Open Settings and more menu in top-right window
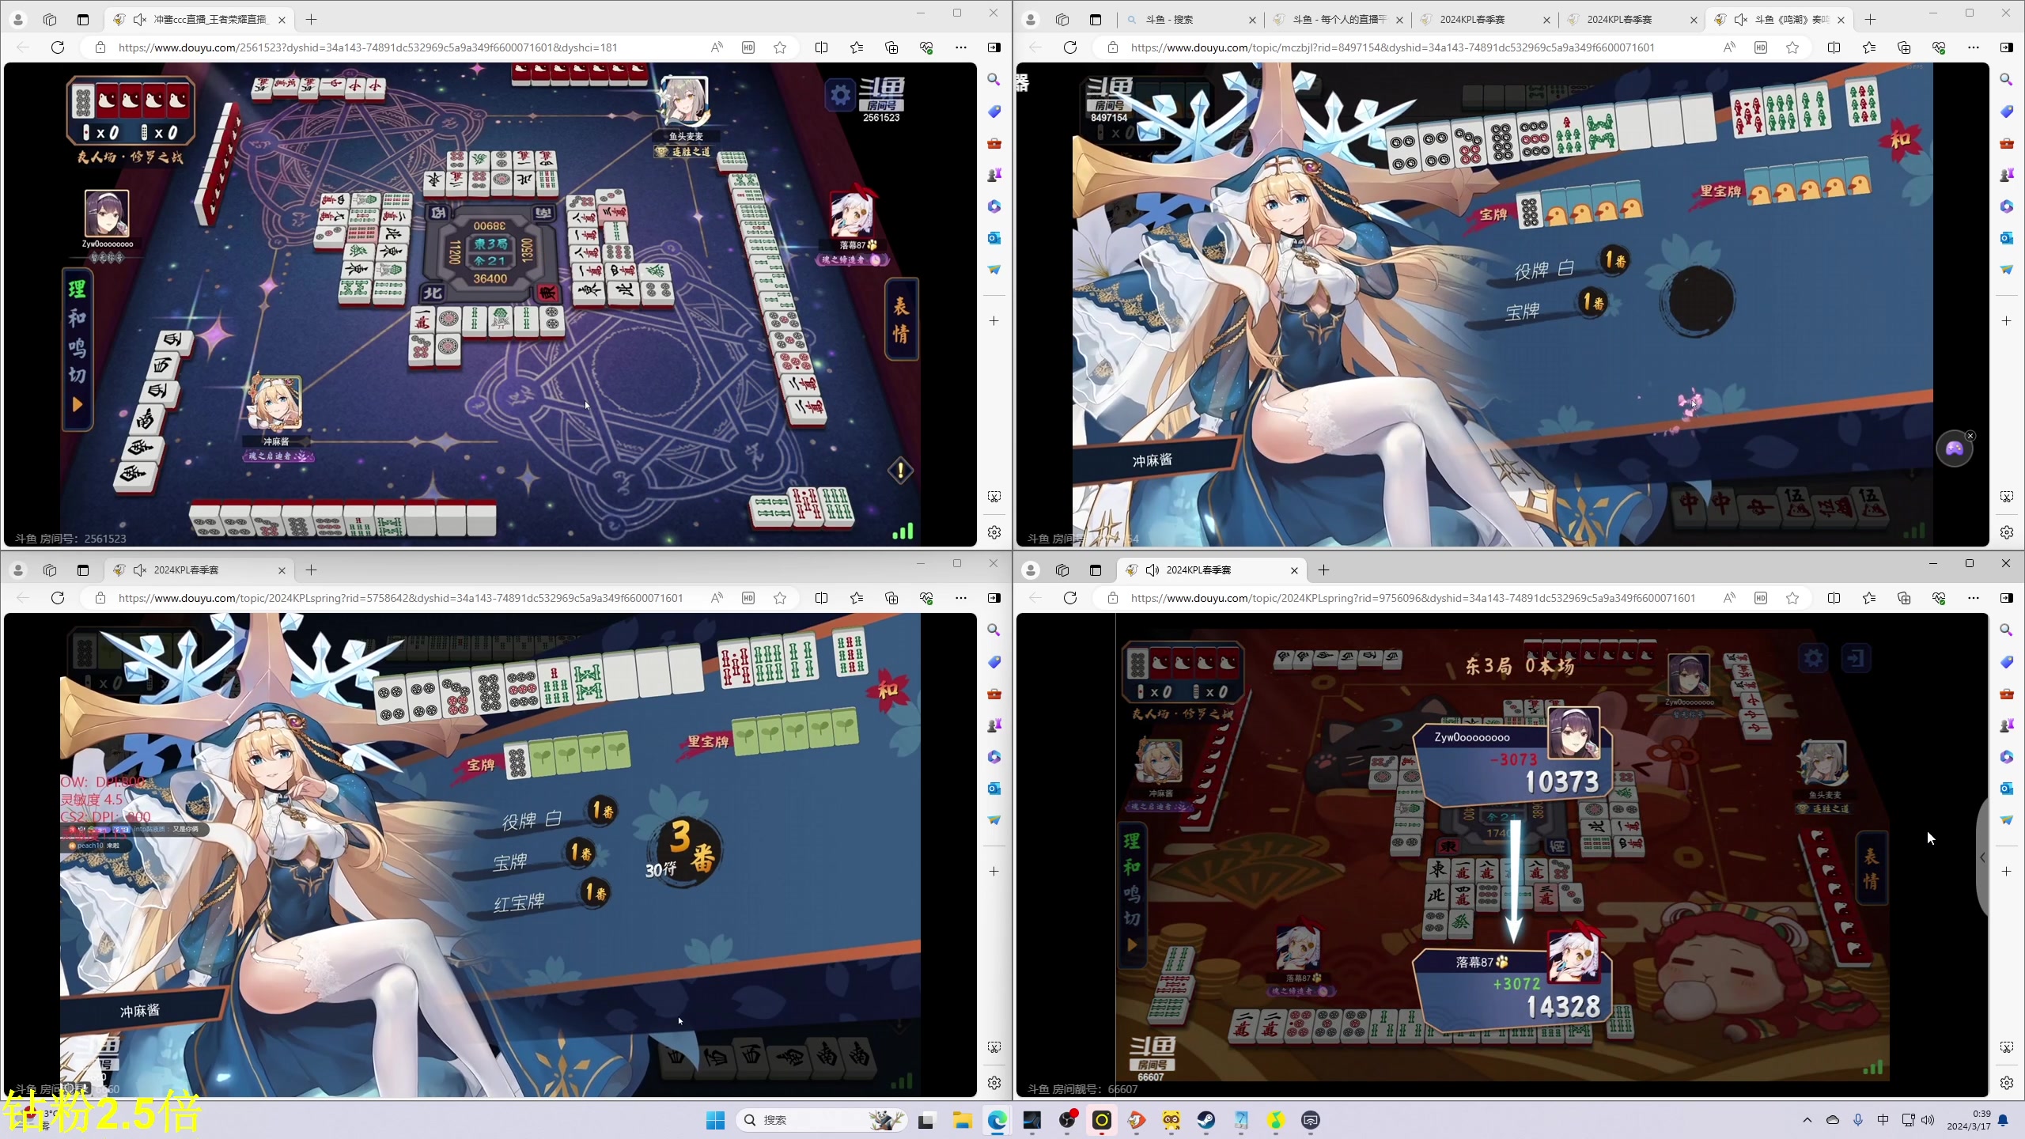This screenshot has height=1139, width=2025. [1974, 47]
